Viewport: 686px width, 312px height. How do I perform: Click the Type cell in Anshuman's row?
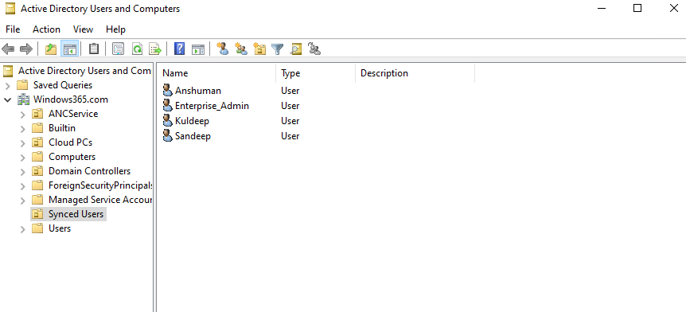click(x=290, y=91)
